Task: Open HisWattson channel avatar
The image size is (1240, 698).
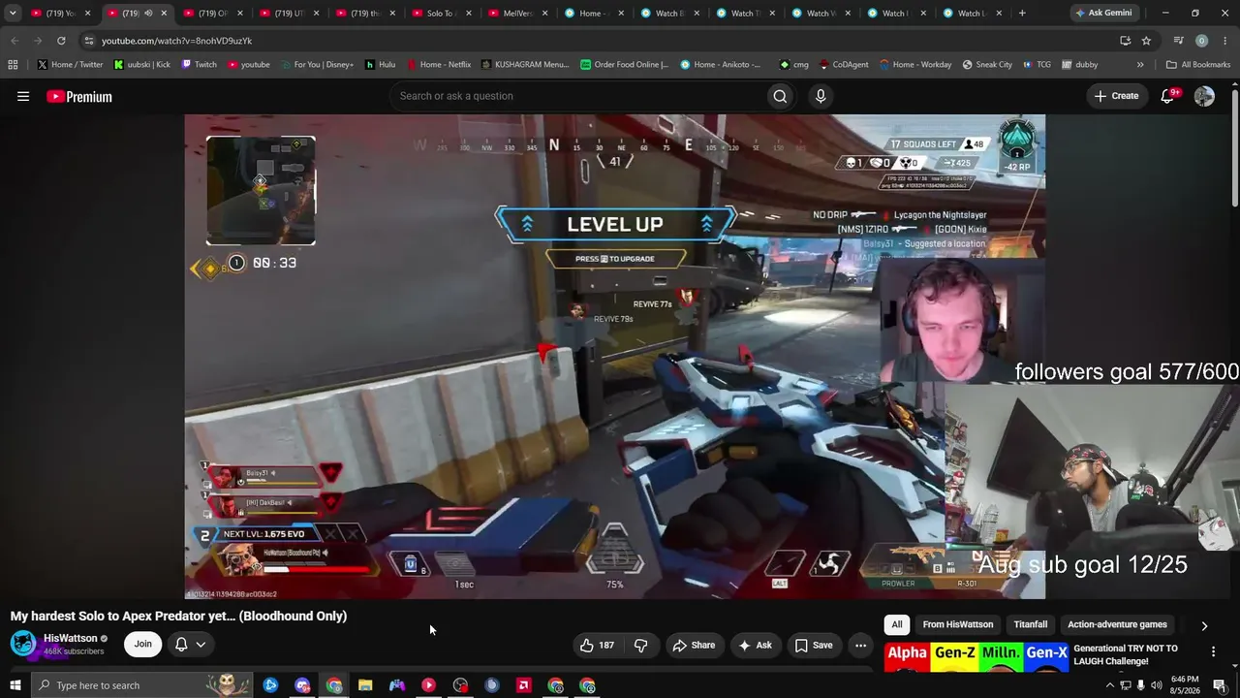Action: pyautogui.click(x=23, y=644)
